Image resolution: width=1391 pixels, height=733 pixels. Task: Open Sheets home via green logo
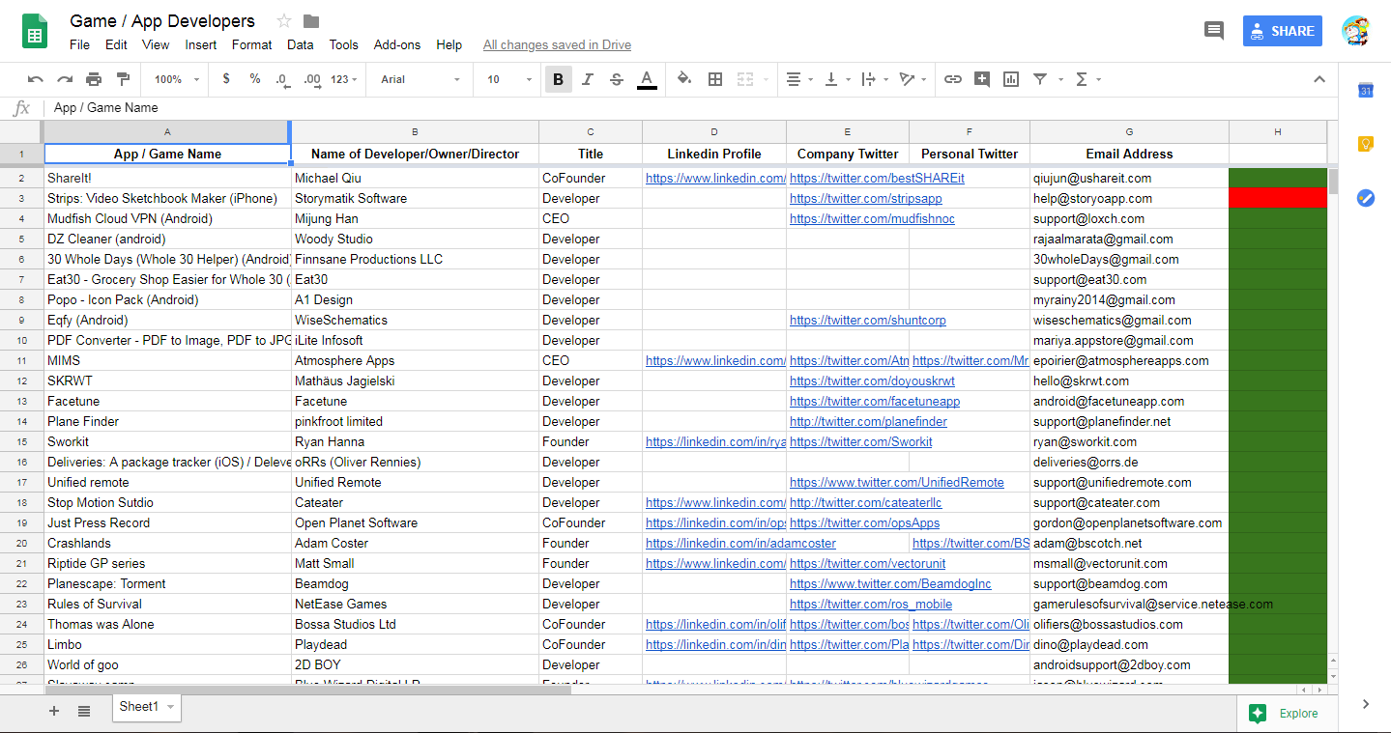pyautogui.click(x=36, y=31)
